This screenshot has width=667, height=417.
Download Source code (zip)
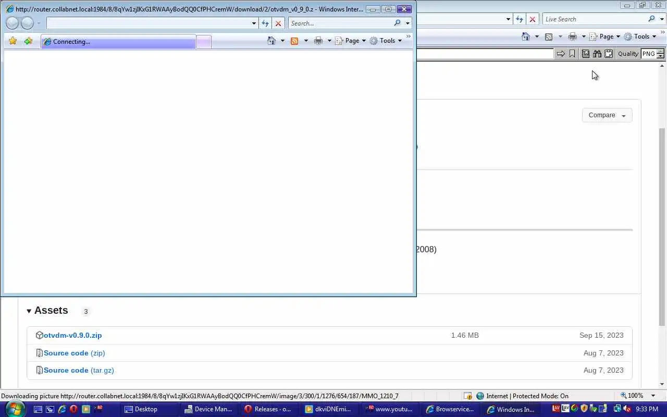(x=75, y=353)
